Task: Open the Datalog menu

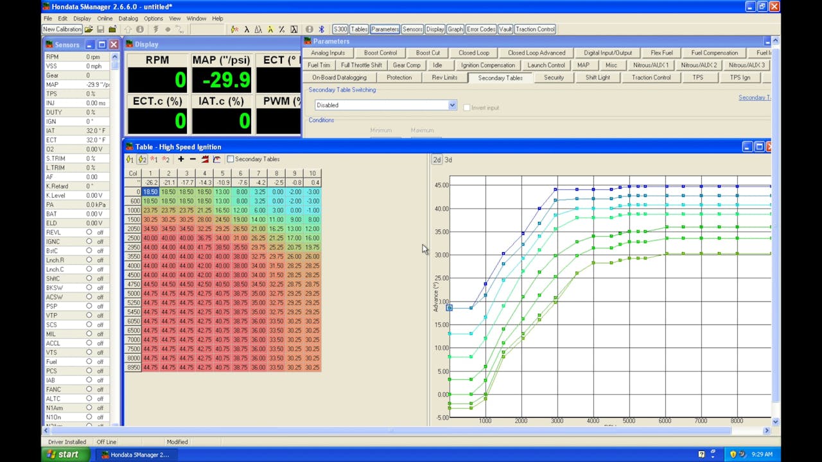Action: [x=128, y=19]
